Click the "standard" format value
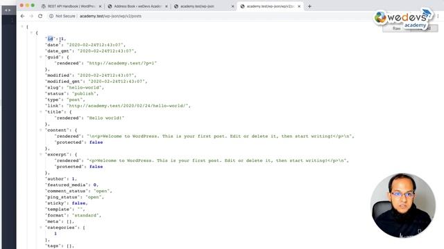Viewport: 444px width, 249px height. pyautogui.click(x=85, y=215)
